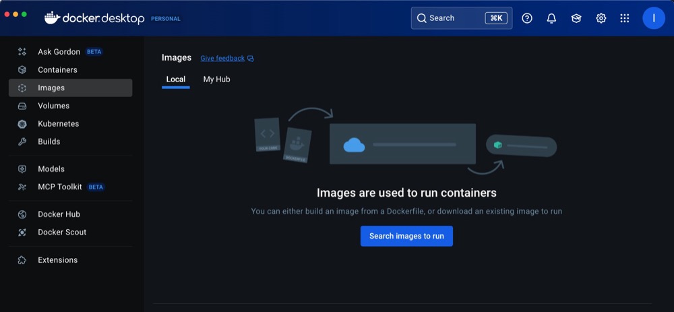Focus the Search field in header
Screen dimensions: 674x312
tap(462, 18)
